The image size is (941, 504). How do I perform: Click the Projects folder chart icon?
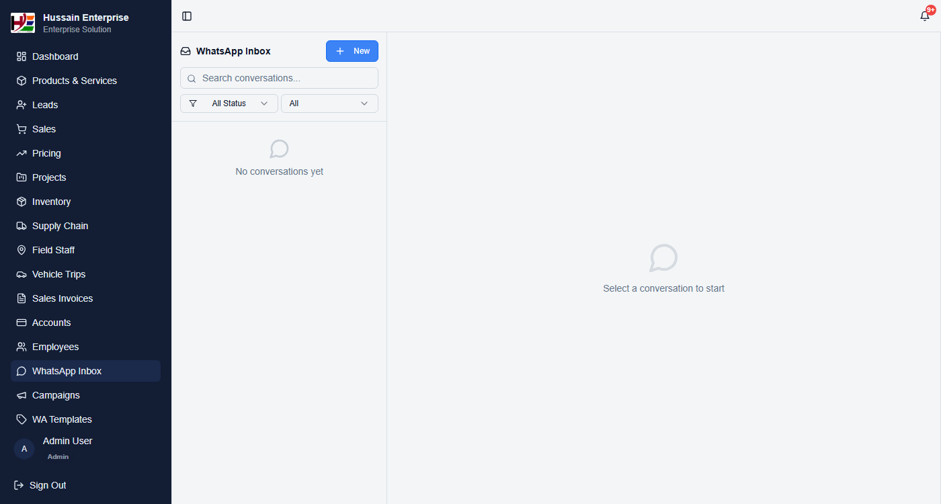tap(22, 177)
